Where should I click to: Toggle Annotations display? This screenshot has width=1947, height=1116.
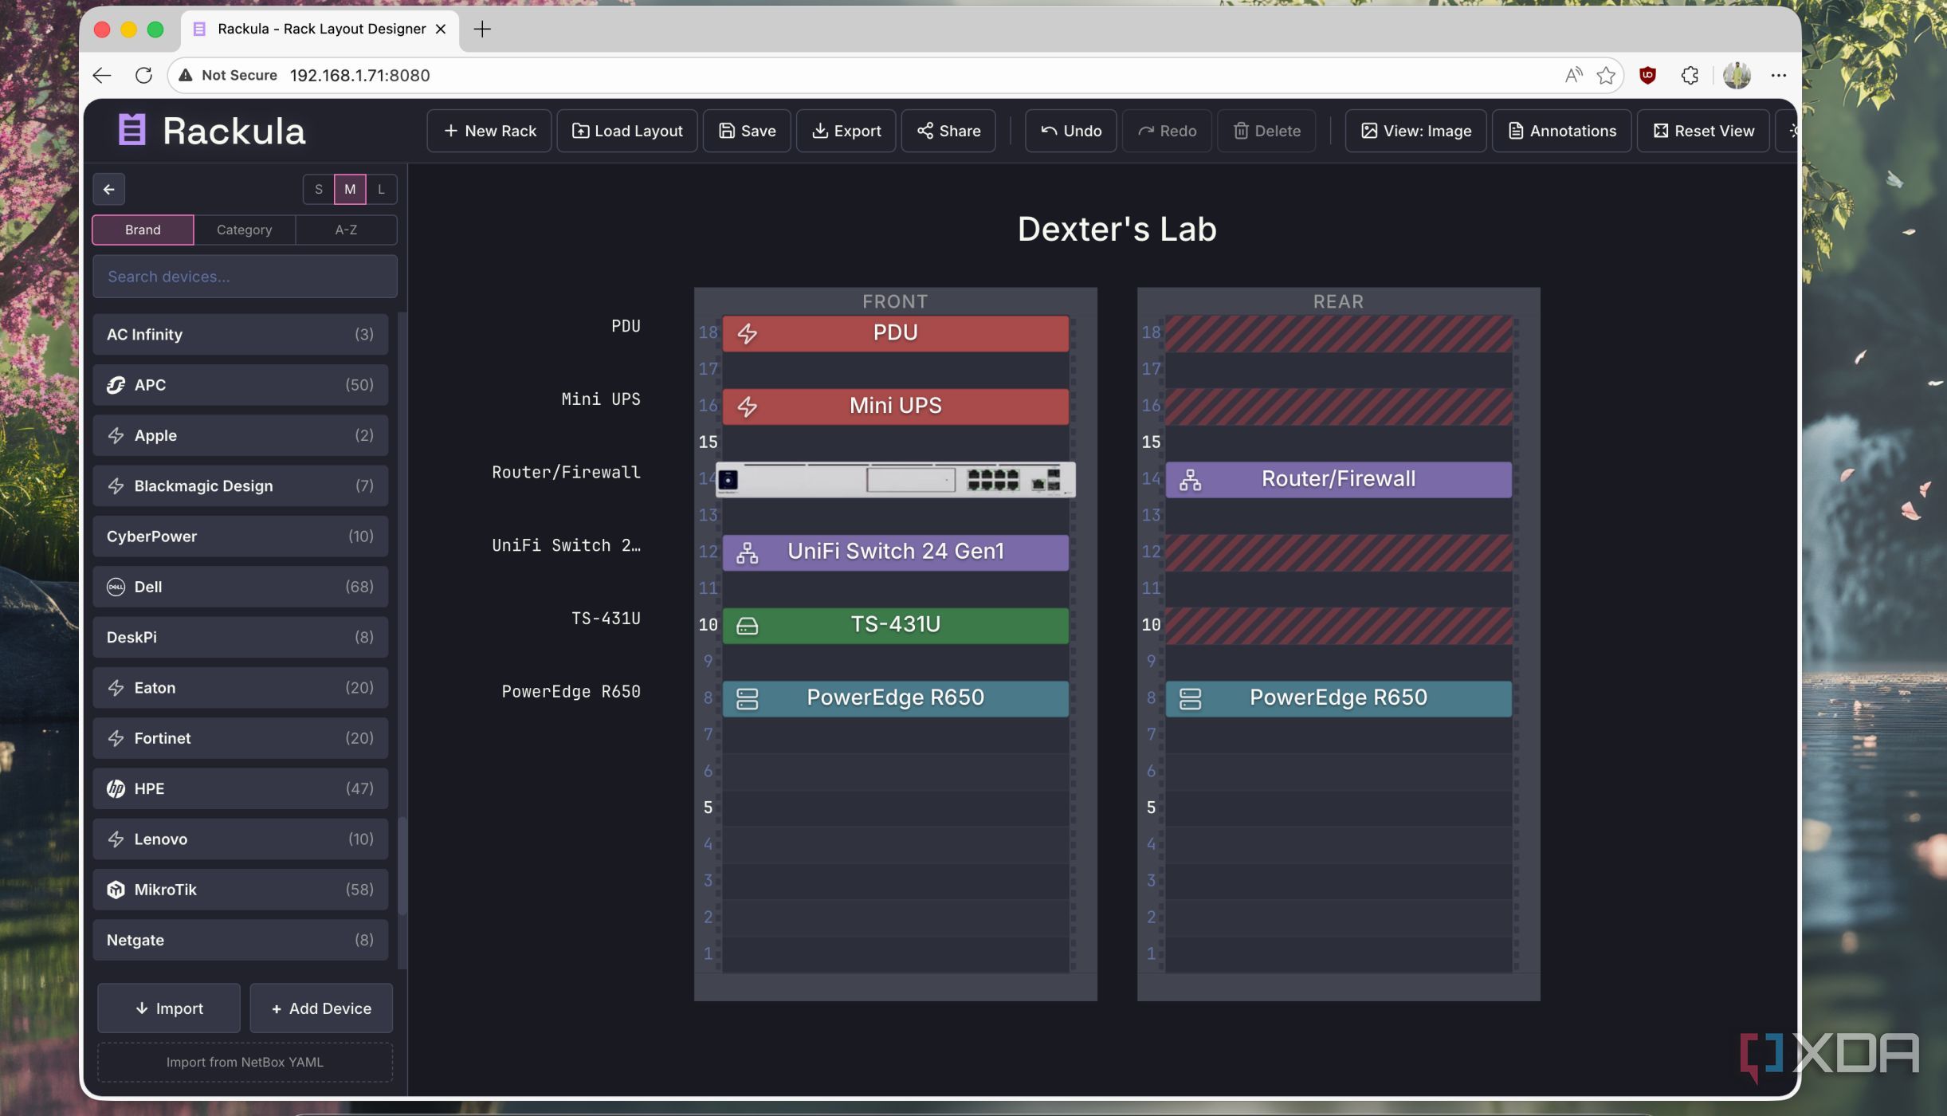(1561, 131)
